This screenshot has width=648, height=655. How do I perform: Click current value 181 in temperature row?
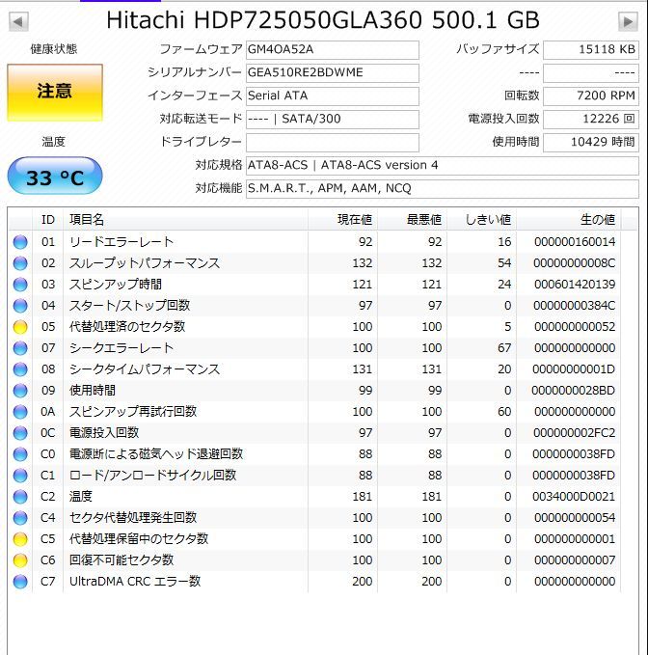[362, 497]
